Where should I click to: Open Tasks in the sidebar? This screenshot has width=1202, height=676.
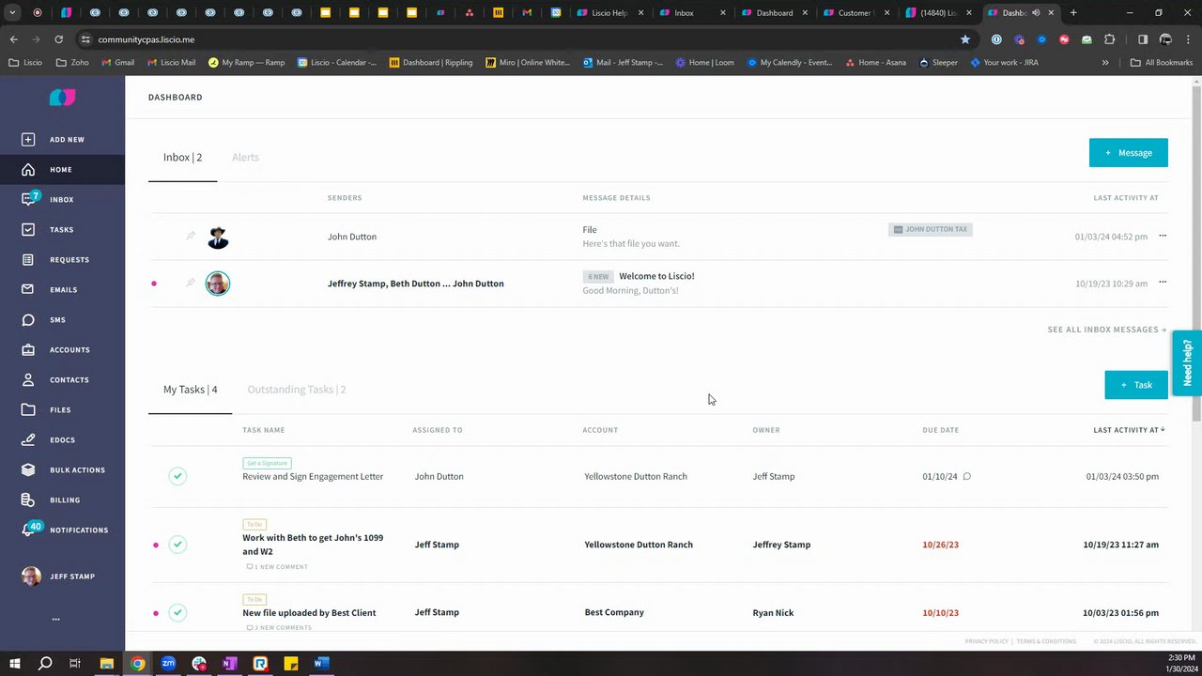pyautogui.click(x=62, y=230)
